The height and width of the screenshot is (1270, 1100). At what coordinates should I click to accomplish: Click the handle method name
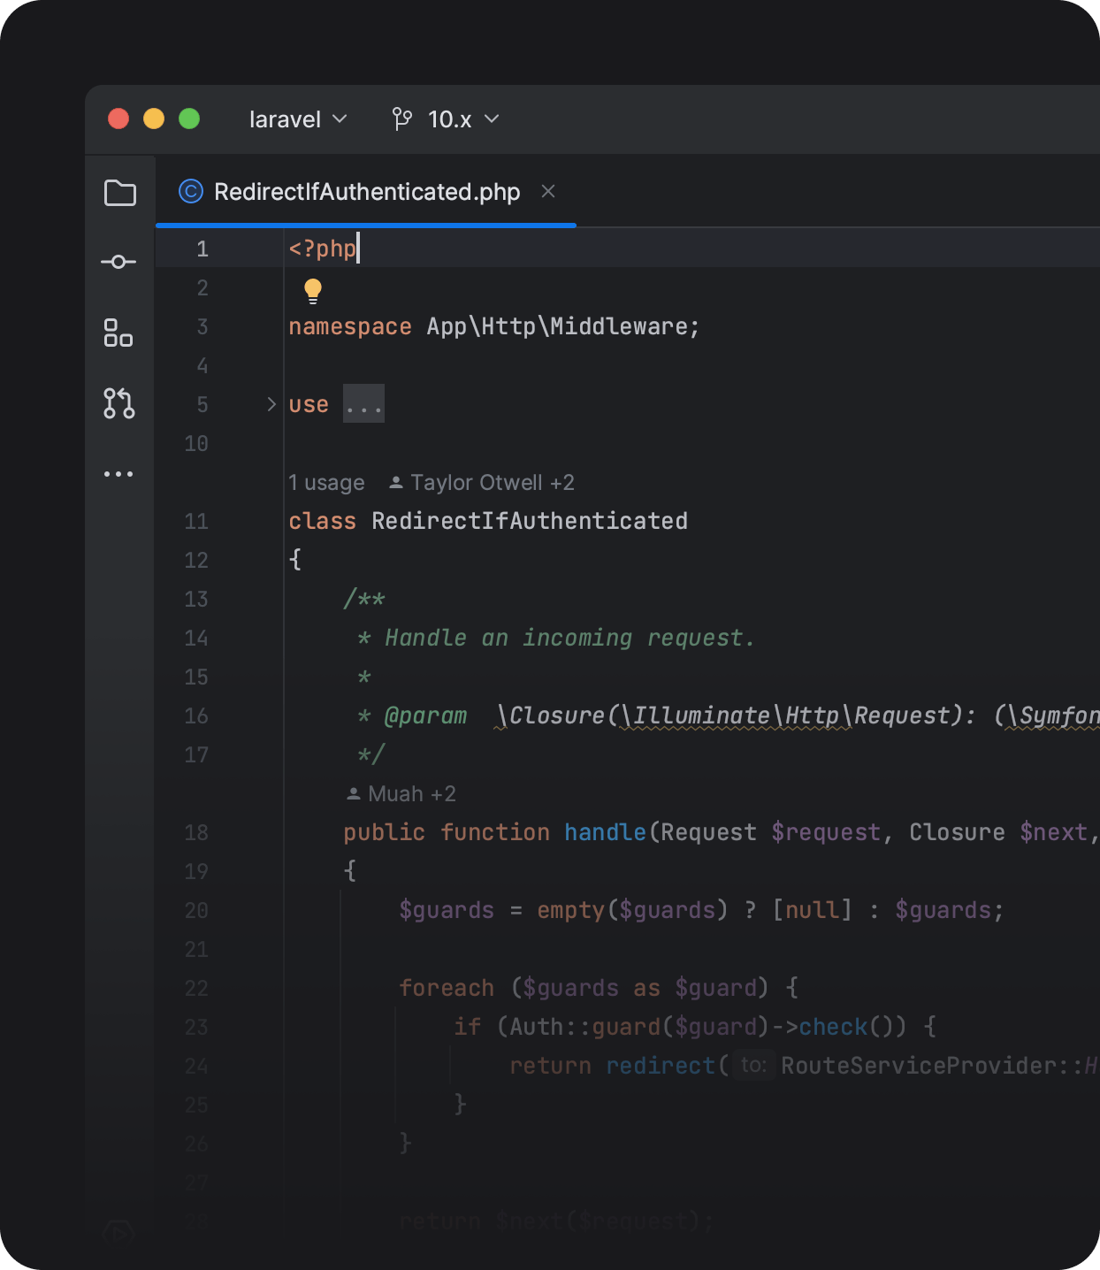pyautogui.click(x=605, y=832)
